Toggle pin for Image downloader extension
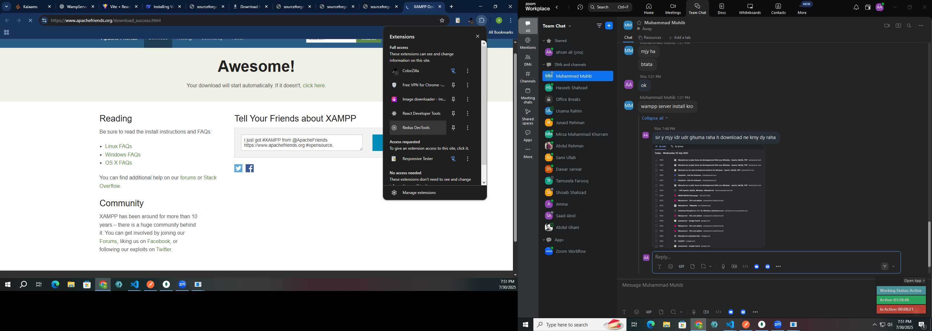Image resolution: width=932 pixels, height=331 pixels. [x=453, y=99]
